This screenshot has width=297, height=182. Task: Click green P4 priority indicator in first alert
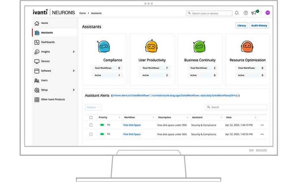point(102,125)
